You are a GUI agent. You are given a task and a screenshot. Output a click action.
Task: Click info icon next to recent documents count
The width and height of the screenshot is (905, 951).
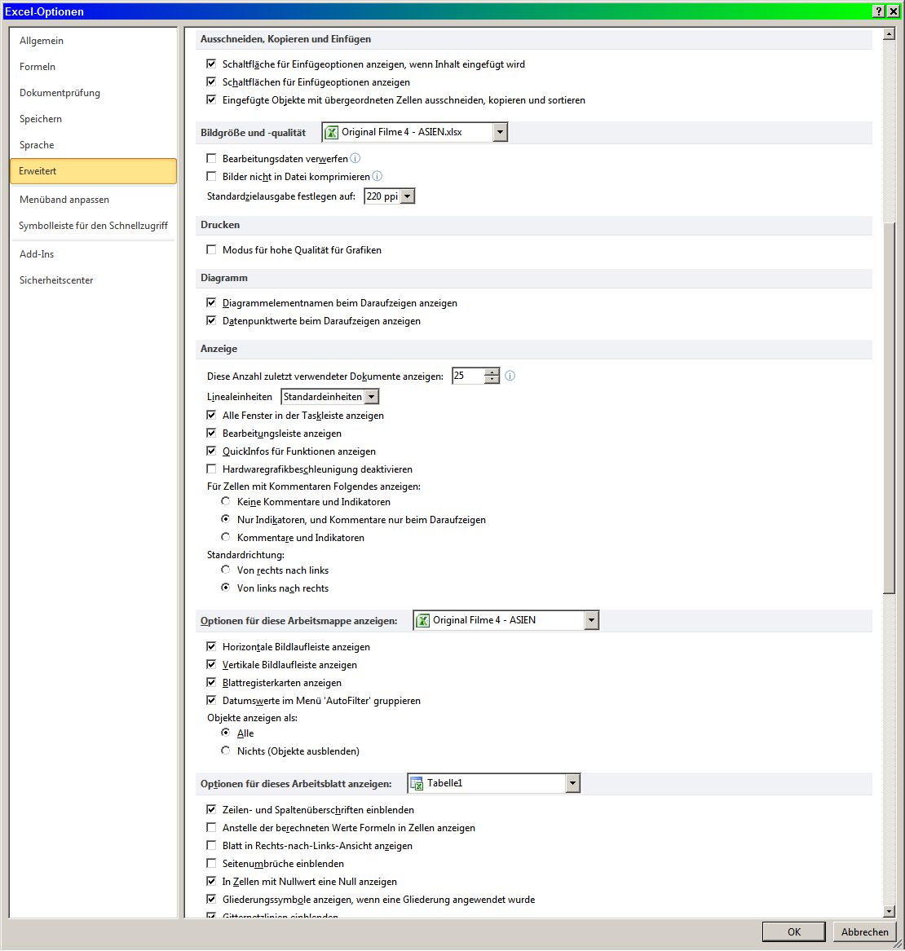(510, 376)
